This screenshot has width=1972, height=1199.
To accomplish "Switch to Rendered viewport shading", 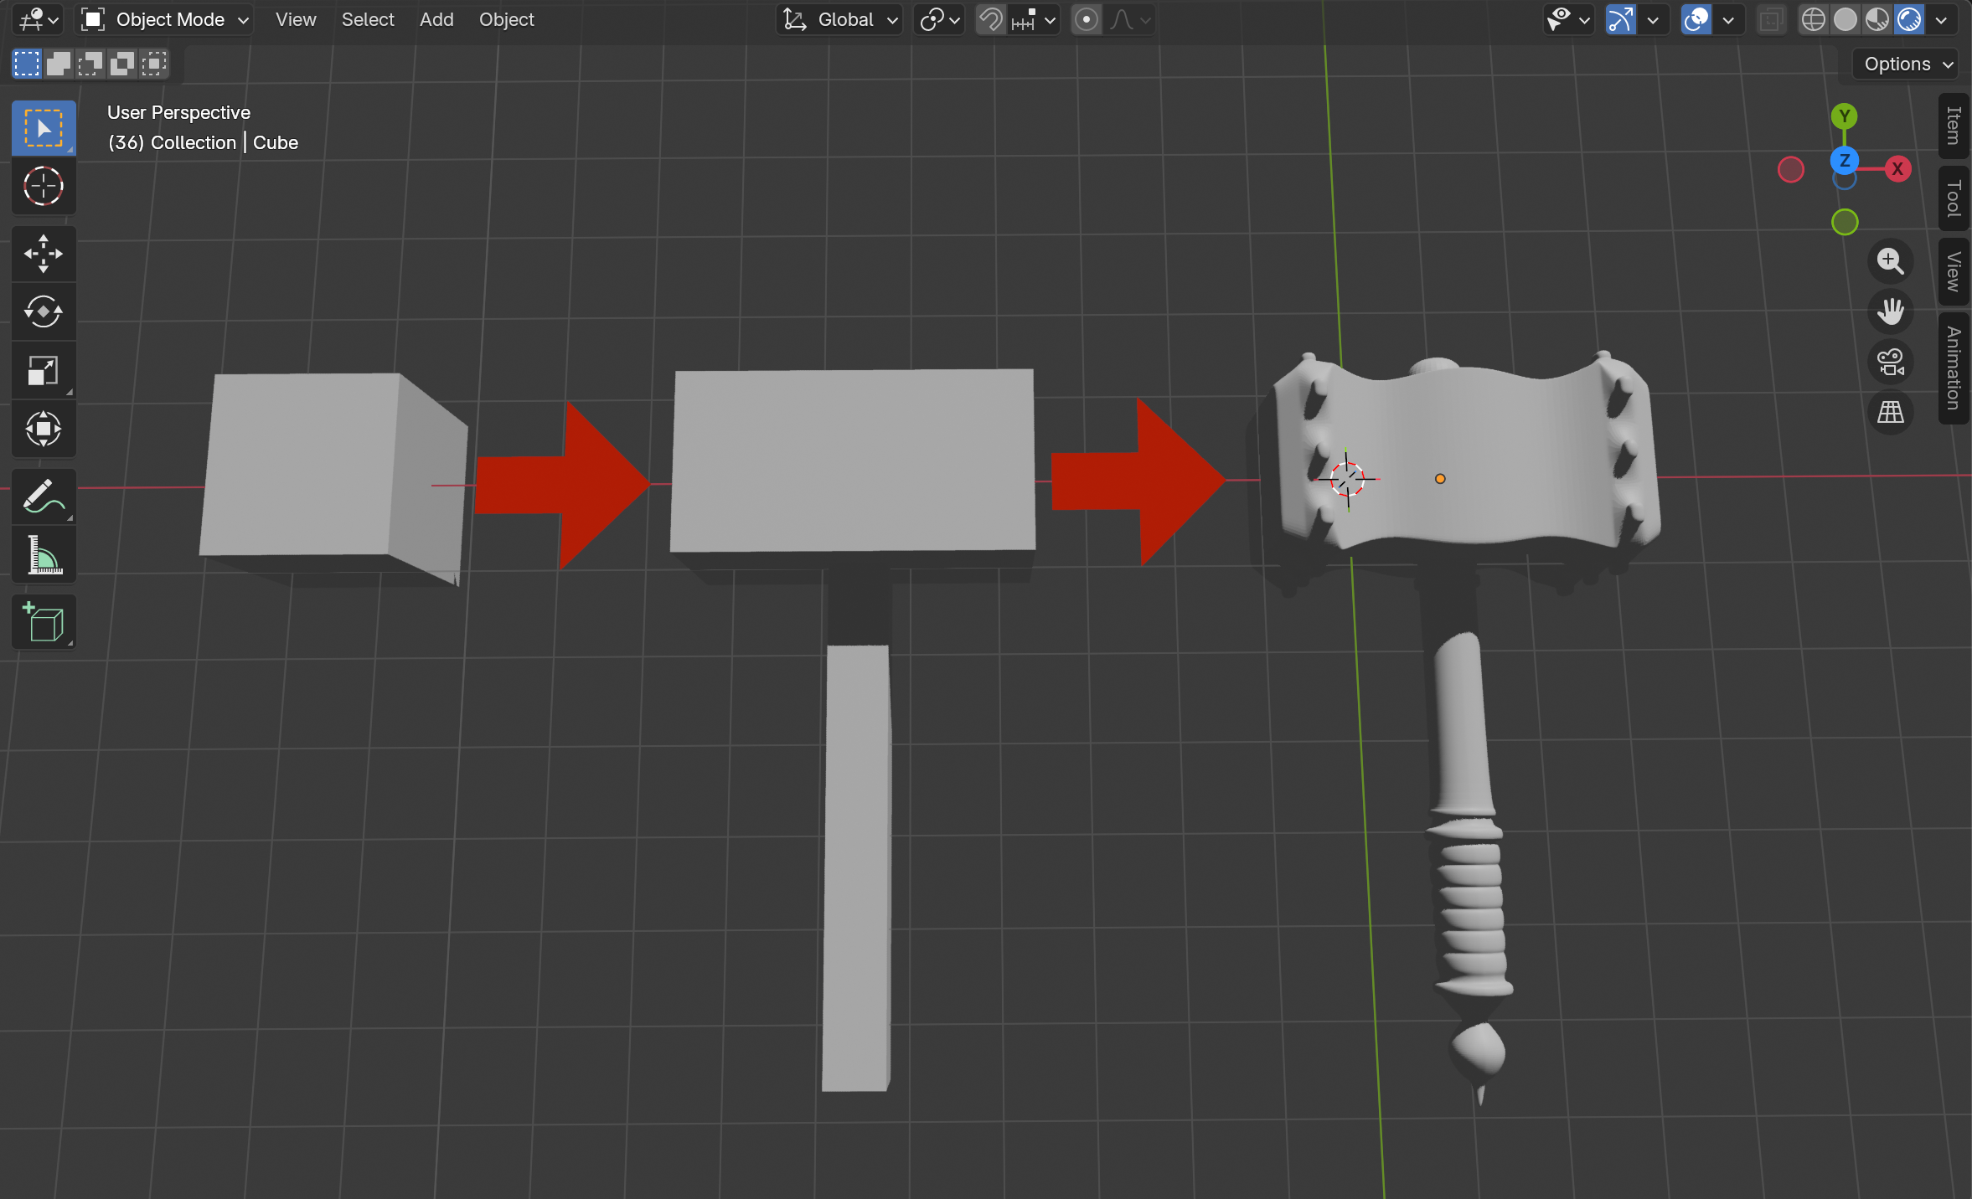I will click(1909, 19).
